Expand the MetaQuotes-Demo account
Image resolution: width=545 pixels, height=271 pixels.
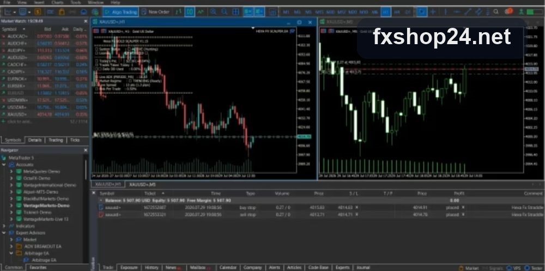coord(11,172)
